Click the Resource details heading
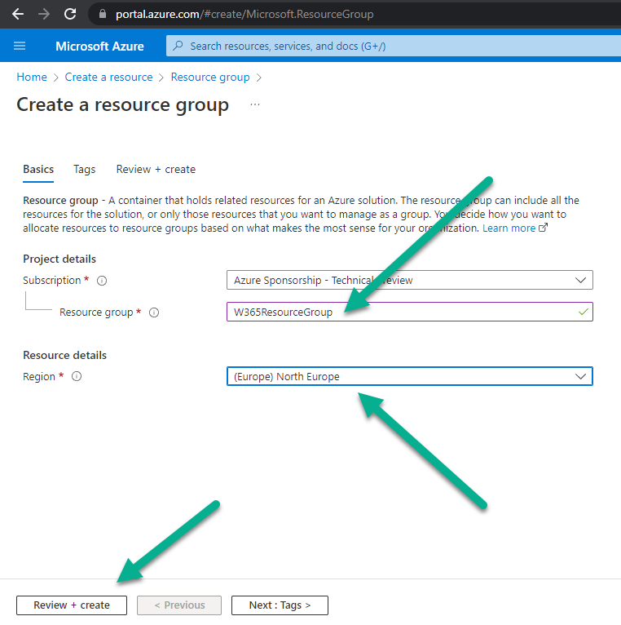 tap(65, 355)
